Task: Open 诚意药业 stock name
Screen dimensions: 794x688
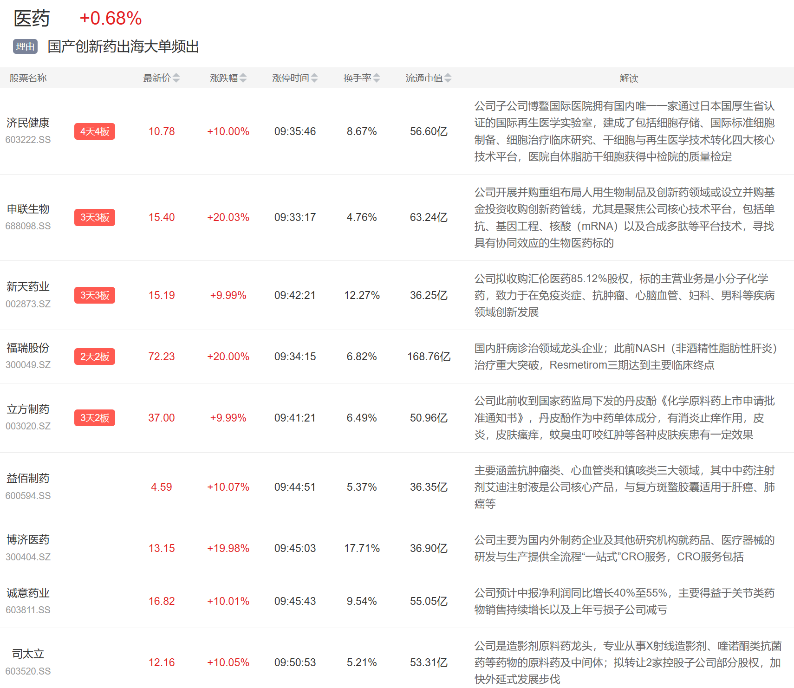Action: [28, 593]
